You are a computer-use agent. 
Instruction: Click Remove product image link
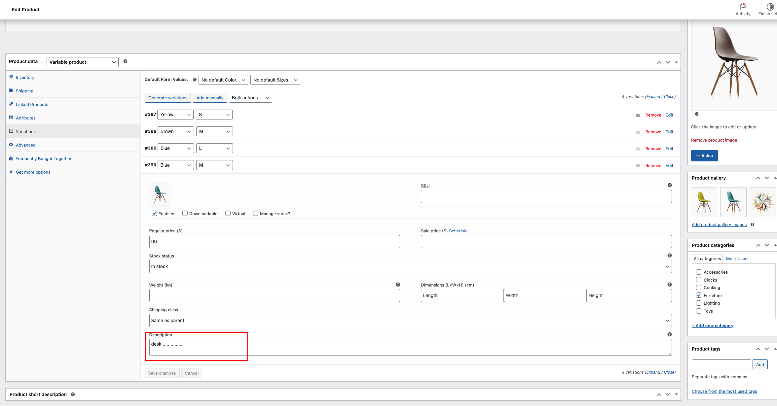[x=714, y=140]
